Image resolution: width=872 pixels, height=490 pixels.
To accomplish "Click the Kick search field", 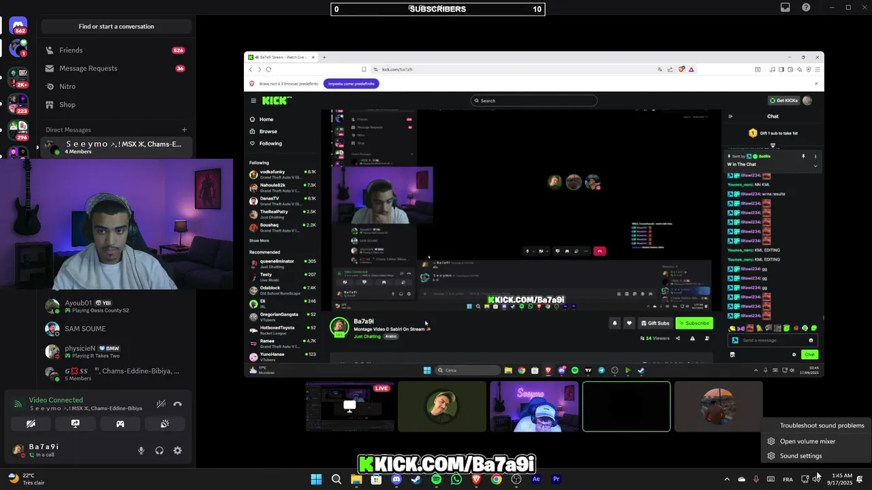I will click(x=534, y=101).
